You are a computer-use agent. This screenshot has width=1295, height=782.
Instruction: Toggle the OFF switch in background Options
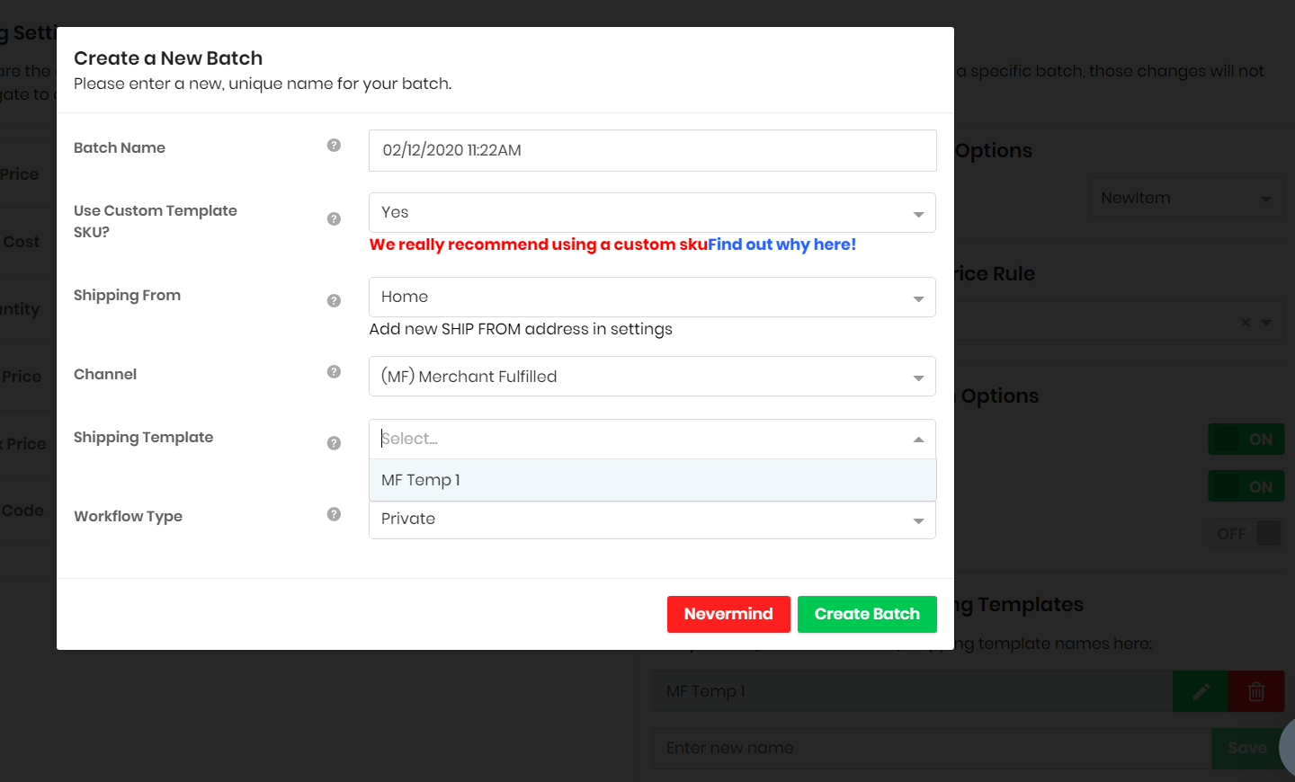pyautogui.click(x=1246, y=533)
